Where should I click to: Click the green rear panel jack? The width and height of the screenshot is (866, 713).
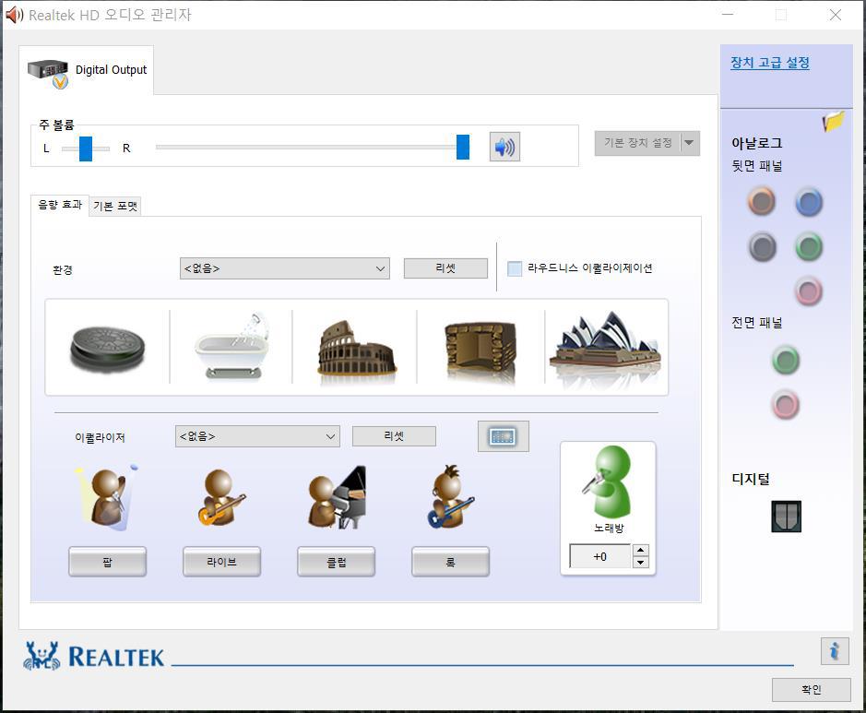[x=809, y=246]
